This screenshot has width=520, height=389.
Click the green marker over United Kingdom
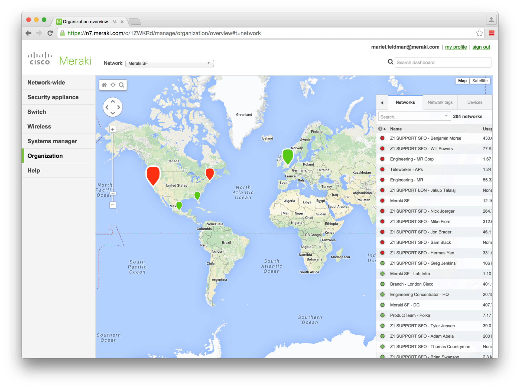tap(288, 156)
